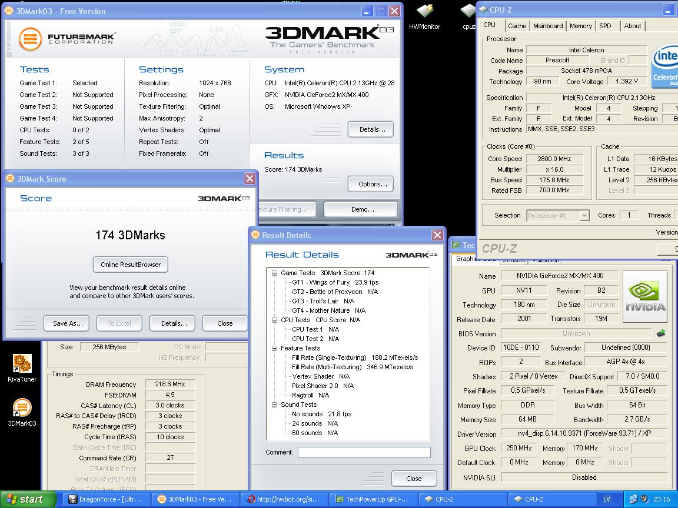Collapse the Sound Tests tree node
Image resolution: width=678 pixels, height=508 pixels.
[274, 405]
